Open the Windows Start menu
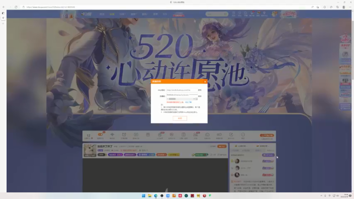 tap(143, 195)
